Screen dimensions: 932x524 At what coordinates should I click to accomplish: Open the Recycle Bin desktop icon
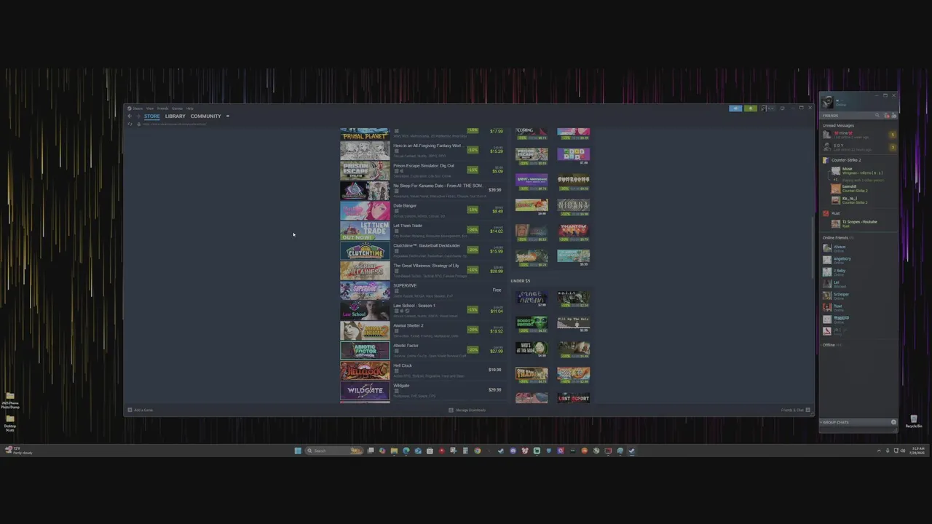click(x=914, y=421)
